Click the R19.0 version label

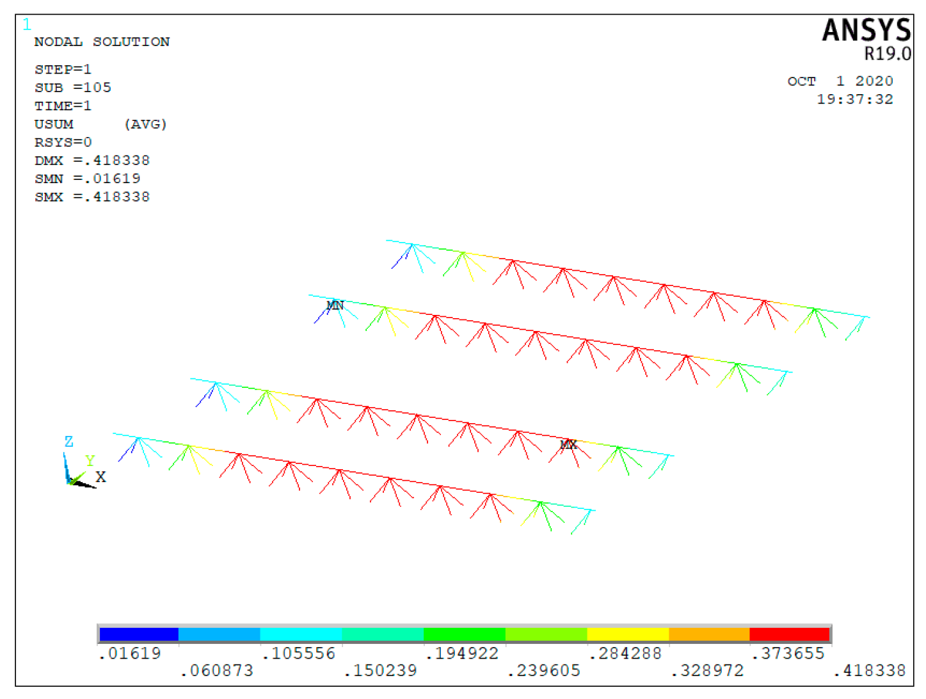click(888, 54)
